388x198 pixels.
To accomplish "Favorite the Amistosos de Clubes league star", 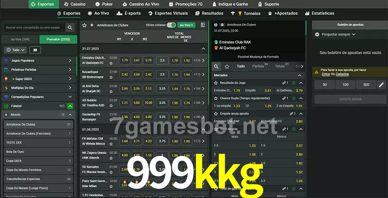I will pos(84,25).
